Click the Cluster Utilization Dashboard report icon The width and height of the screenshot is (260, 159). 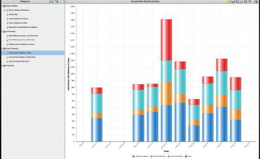pos(7,10)
